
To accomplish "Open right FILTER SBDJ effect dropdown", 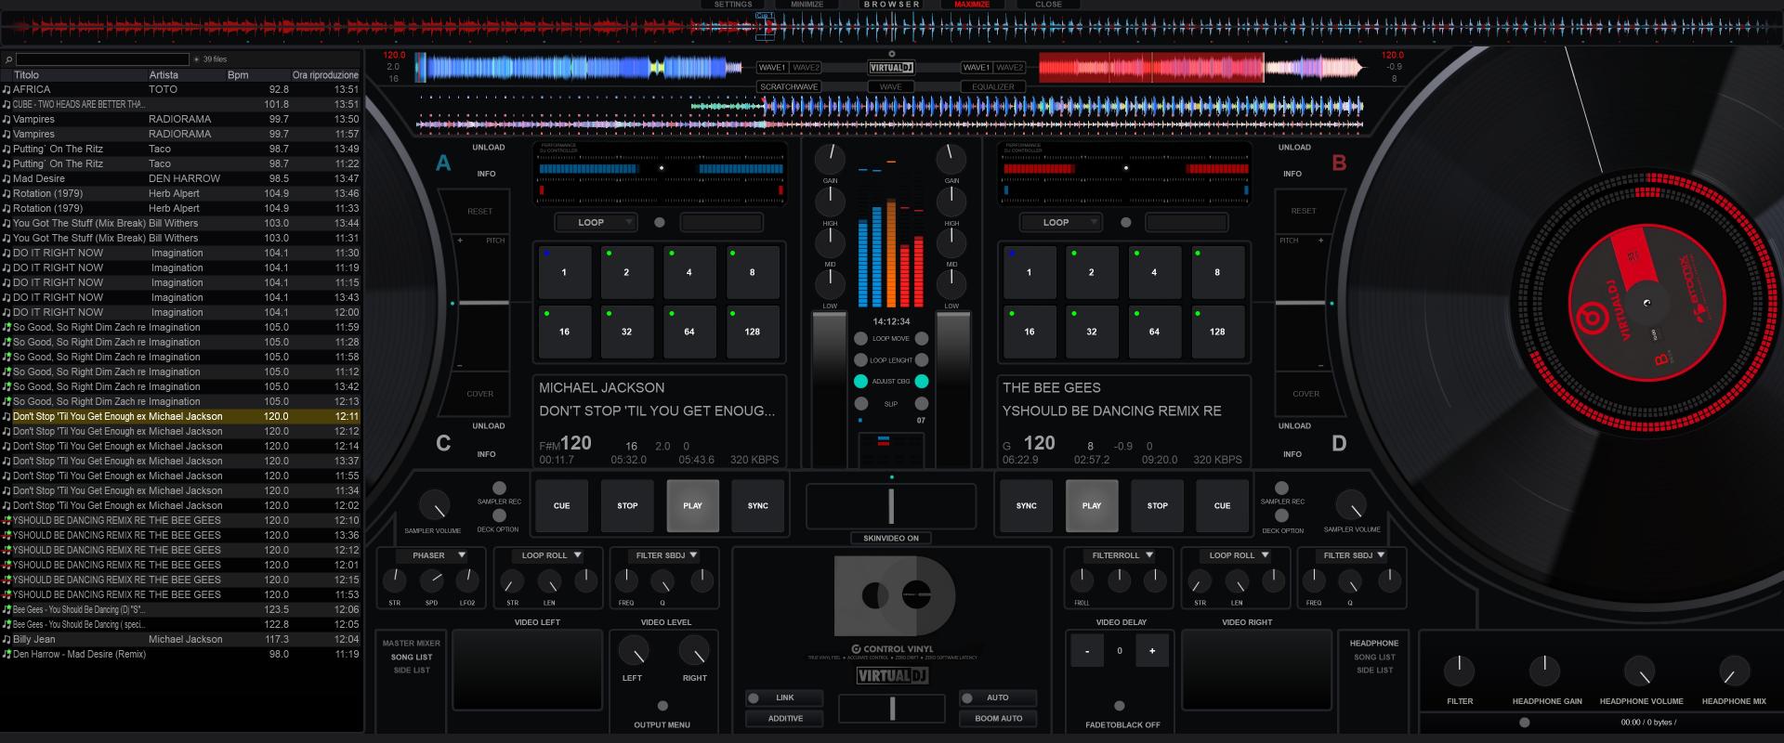I will tap(1353, 555).
